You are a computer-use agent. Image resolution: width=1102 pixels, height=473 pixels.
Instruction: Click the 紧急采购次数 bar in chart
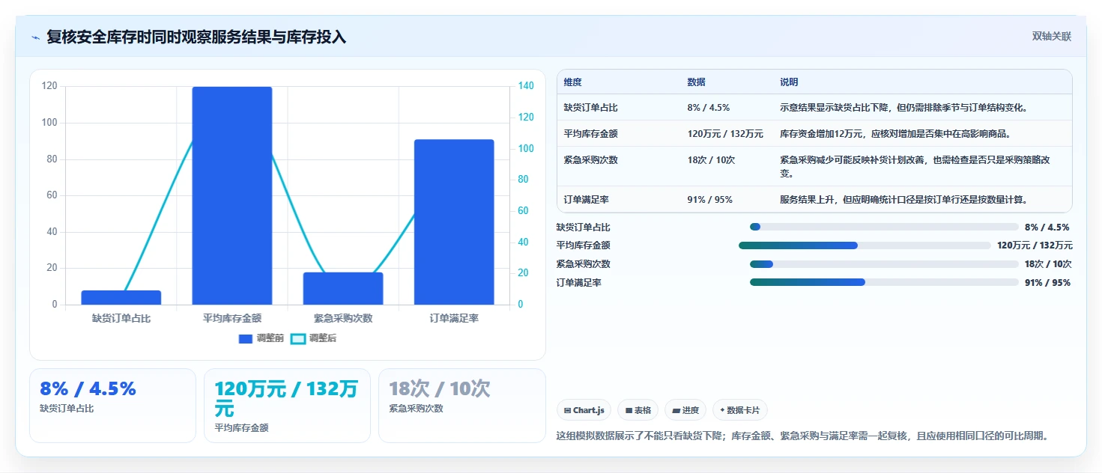click(x=343, y=289)
